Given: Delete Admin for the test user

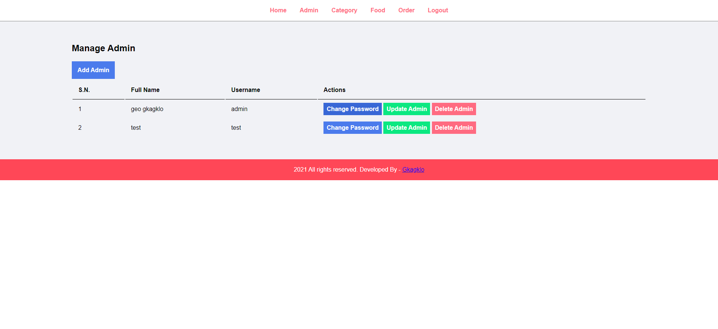Looking at the screenshot, I should click(x=454, y=127).
